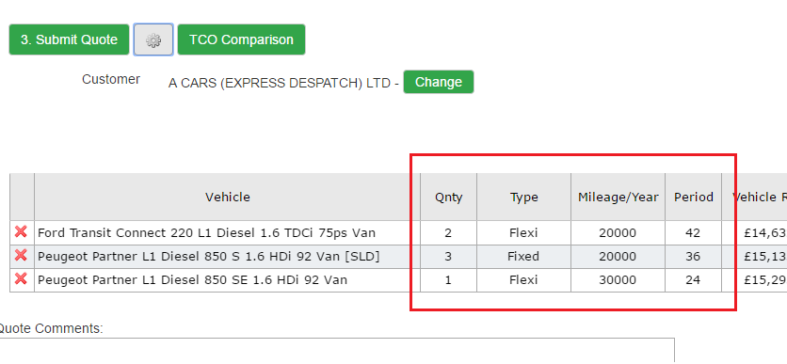Click Change next to customer name
The width and height of the screenshot is (787, 364).
point(439,82)
